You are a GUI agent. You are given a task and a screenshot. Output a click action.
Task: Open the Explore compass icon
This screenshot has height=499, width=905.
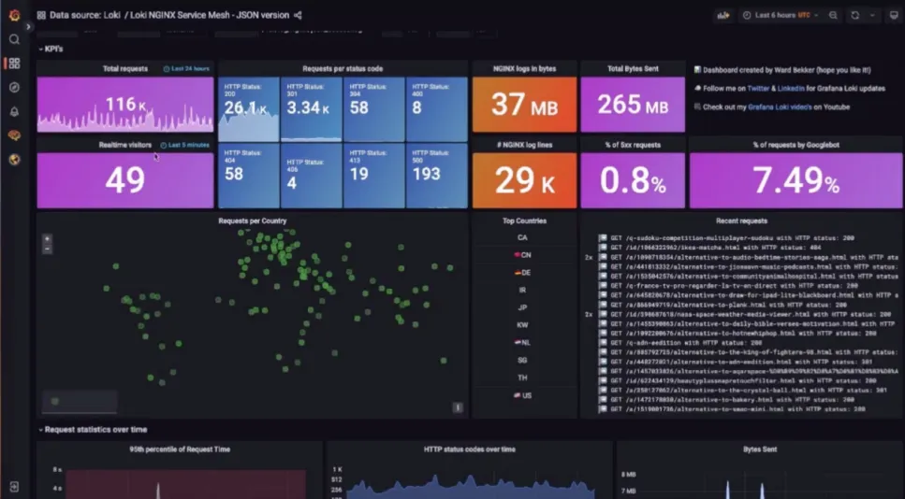pos(14,88)
